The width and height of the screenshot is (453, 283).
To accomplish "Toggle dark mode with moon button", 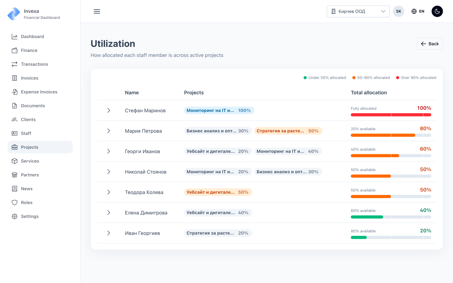I will point(437,11).
